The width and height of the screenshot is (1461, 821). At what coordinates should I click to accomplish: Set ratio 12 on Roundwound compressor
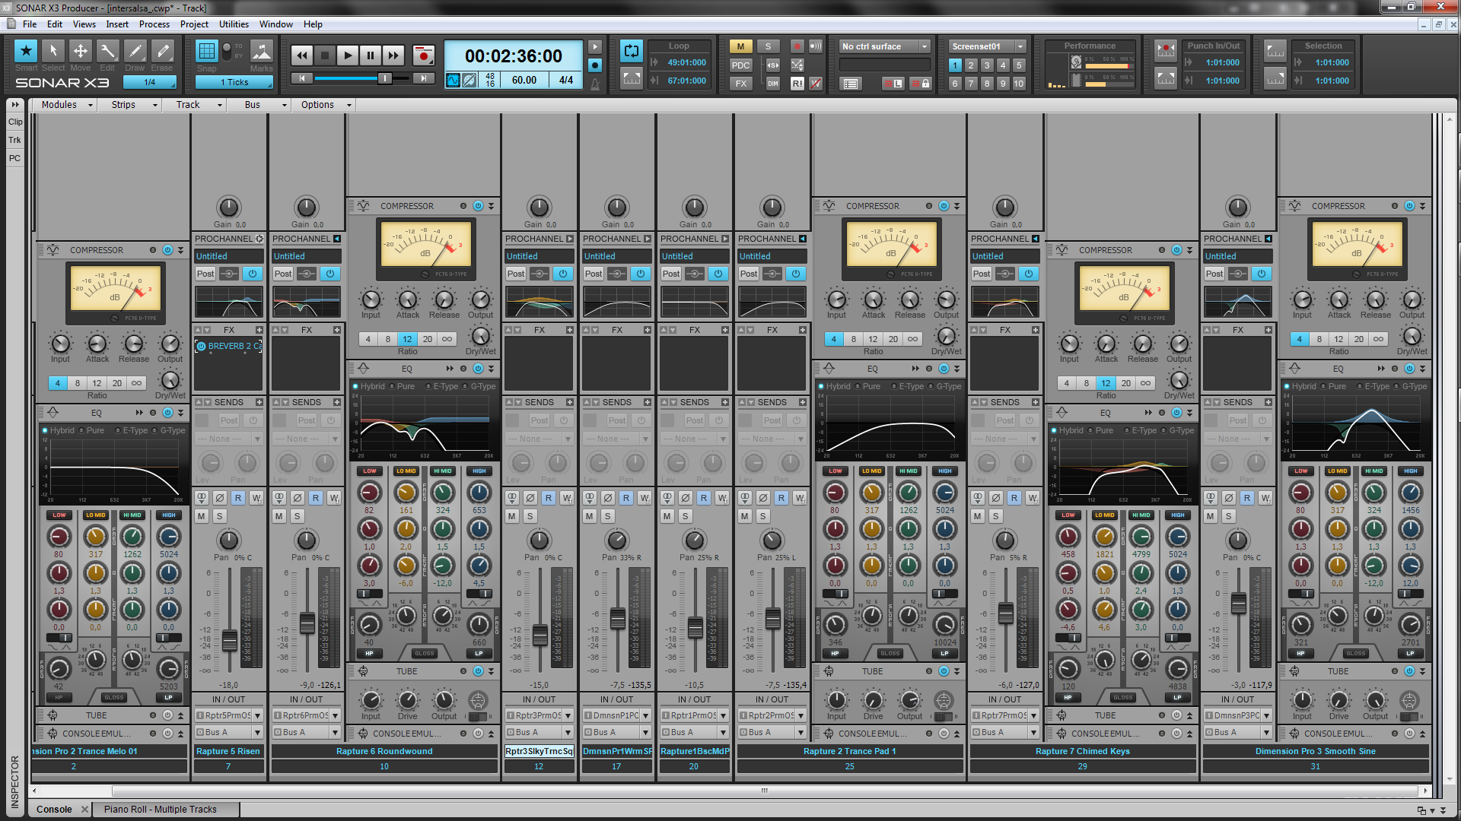click(x=407, y=339)
